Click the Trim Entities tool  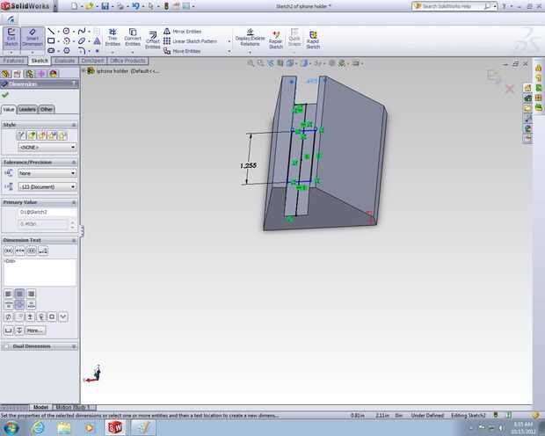(113, 38)
